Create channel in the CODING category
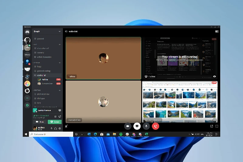The height and width of the screenshot is (162, 243). pos(60,63)
